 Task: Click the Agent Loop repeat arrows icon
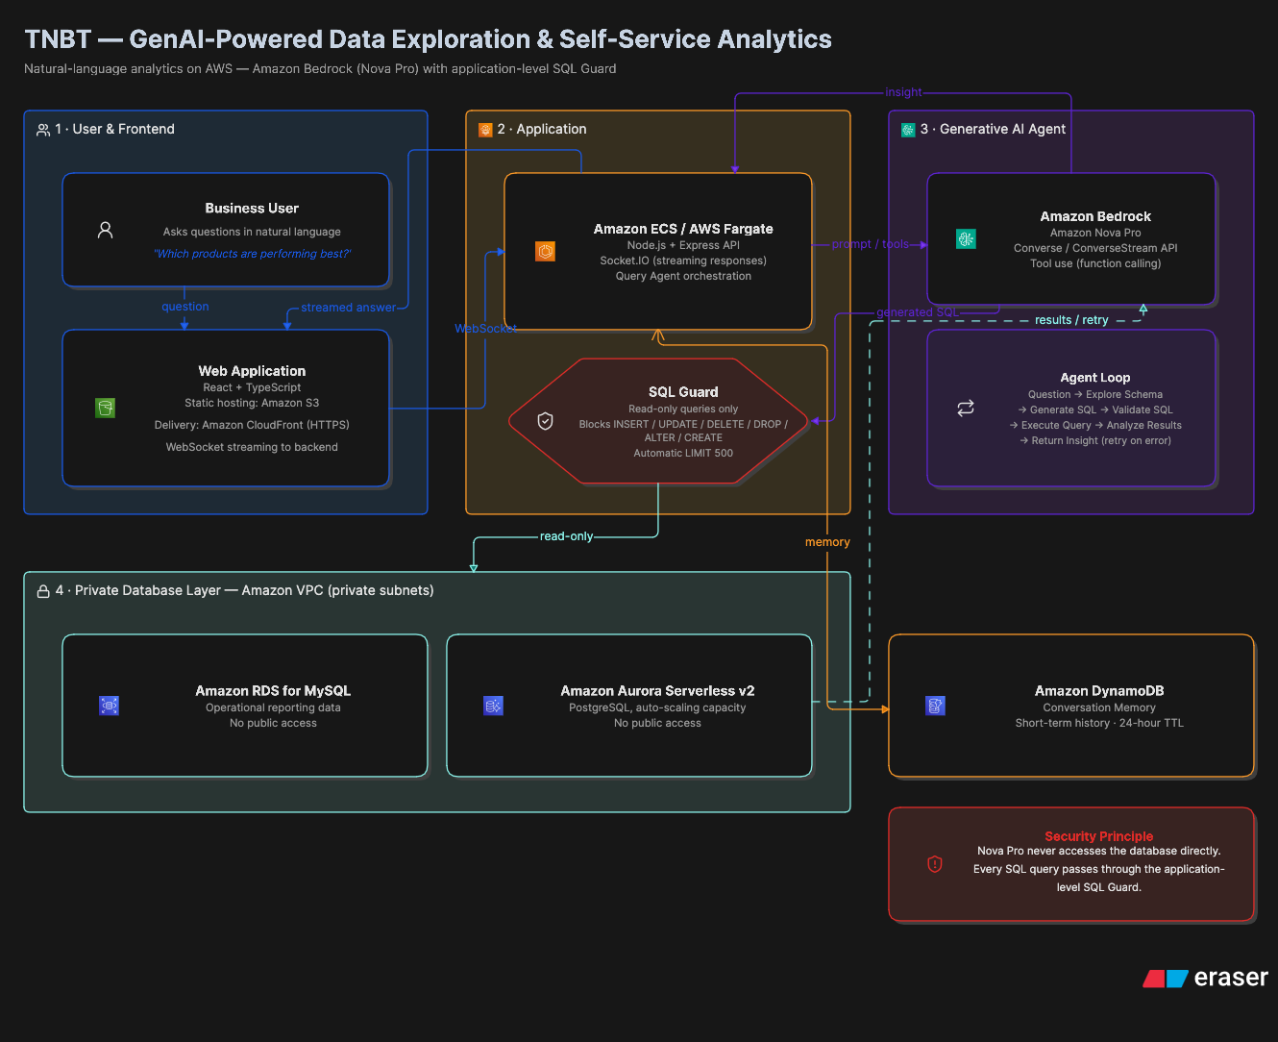[x=966, y=408]
